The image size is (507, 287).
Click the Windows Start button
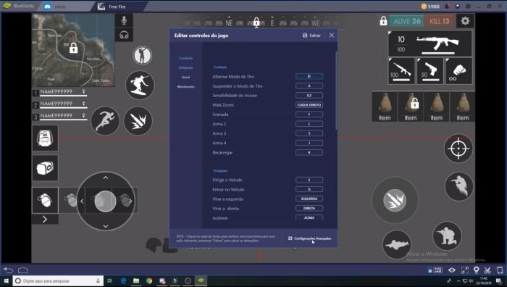coord(6,281)
